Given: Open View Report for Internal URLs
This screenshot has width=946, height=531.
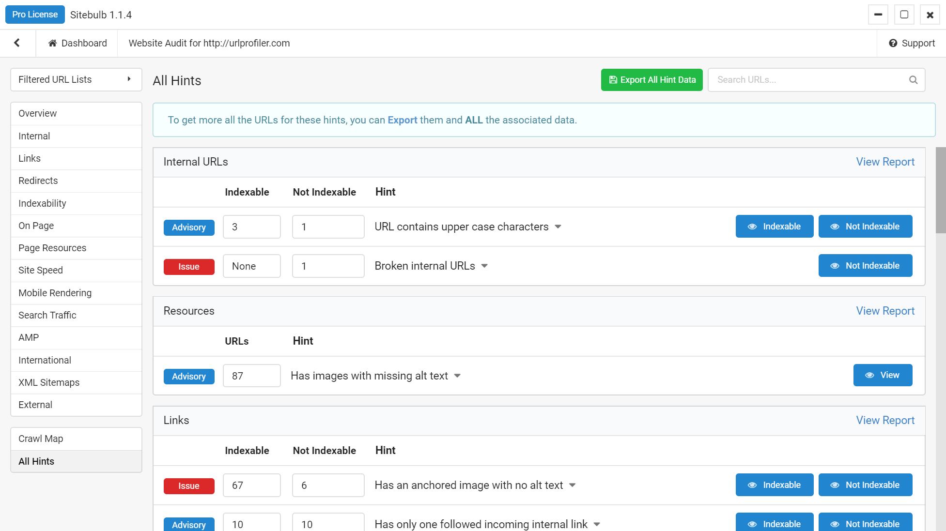Looking at the screenshot, I should [885, 162].
